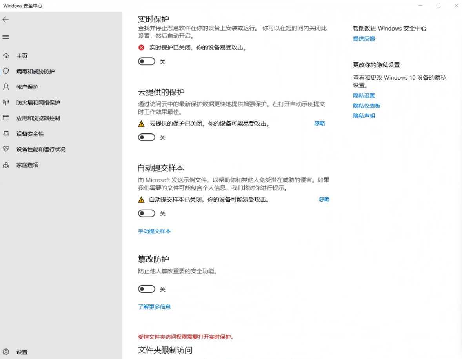Image resolution: width=462 pixels, height=359 pixels.
Task: Enable the 云提供的保护 toggle switch
Action: click(147, 138)
